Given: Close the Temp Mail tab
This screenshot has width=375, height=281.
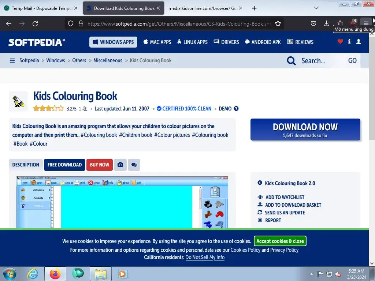Looking at the screenshot, I should pyautogui.click(x=75, y=8).
